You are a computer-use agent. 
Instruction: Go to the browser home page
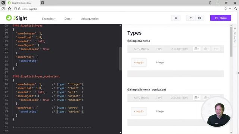(9, 9)
